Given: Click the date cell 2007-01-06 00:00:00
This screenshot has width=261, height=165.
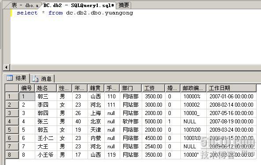Looking at the screenshot, I should (x=232, y=97).
